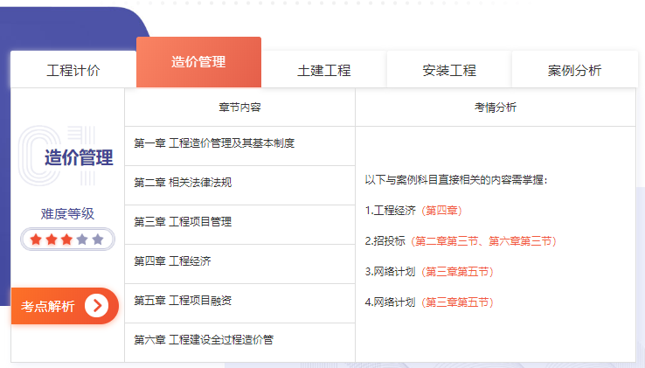
Task: Open the 案例分析 tab
Action: 574,71
